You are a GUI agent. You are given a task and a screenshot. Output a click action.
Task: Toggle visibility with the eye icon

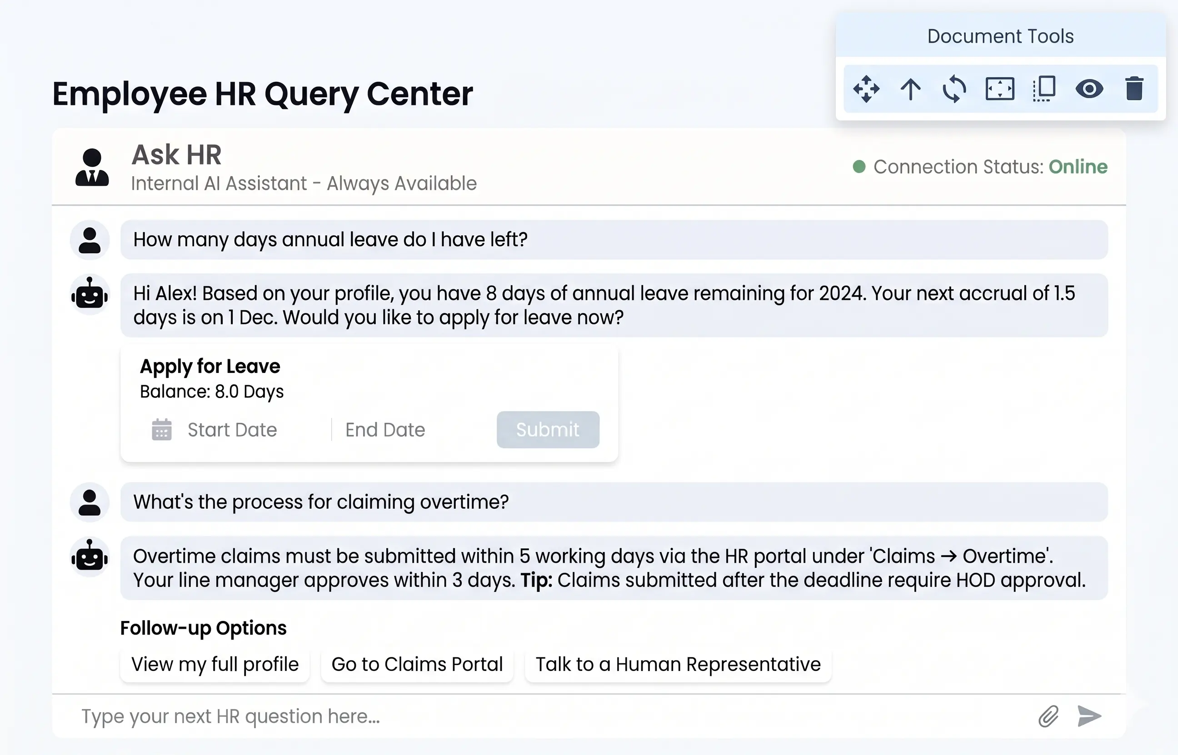(x=1089, y=89)
